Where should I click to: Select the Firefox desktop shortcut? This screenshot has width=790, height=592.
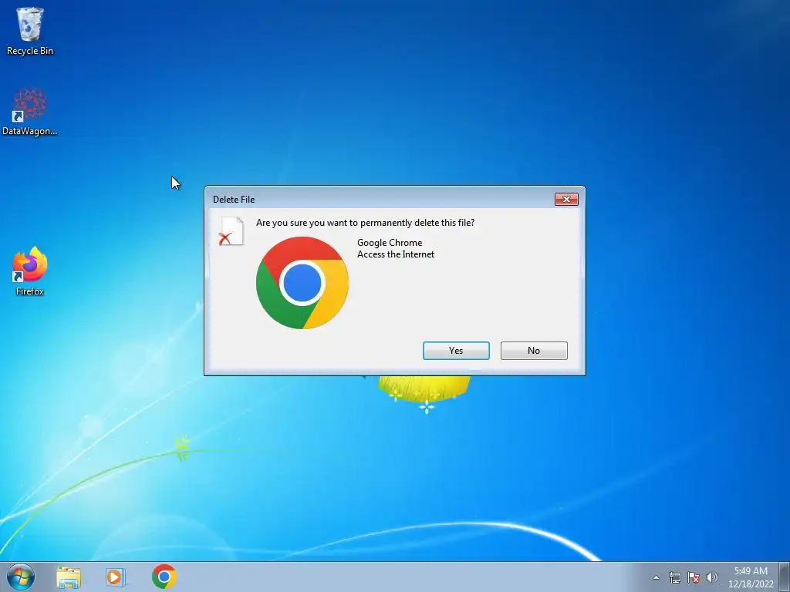pyautogui.click(x=30, y=271)
